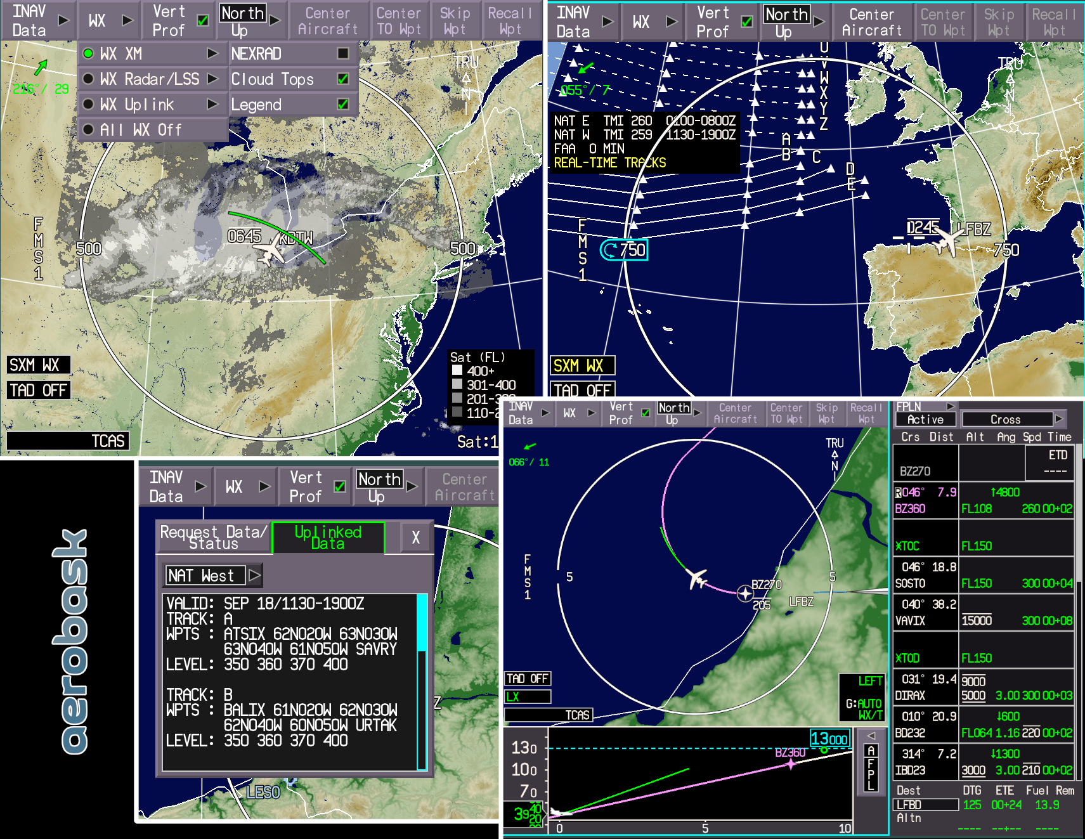Open WX menu in top-left display
Viewport: 1085px width, 839px height.
tap(110, 20)
